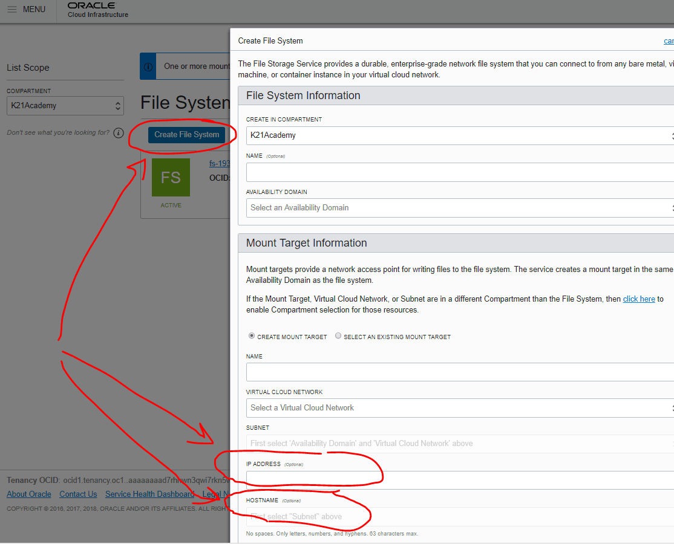Select the Create Mount Target radio button
Screen dimensions: 674x544
pyautogui.click(x=252, y=335)
